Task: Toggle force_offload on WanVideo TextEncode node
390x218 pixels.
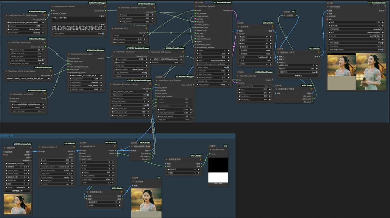Action: (x=103, y=34)
